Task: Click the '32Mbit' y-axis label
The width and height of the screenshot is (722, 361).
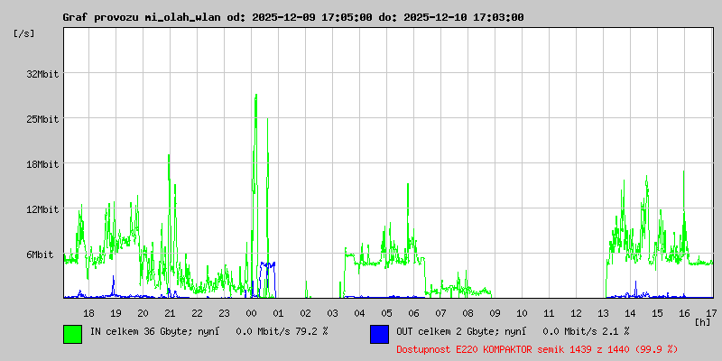Action: pos(42,74)
